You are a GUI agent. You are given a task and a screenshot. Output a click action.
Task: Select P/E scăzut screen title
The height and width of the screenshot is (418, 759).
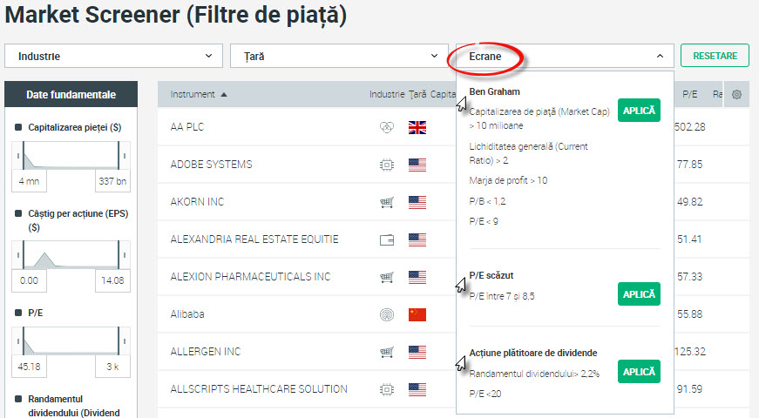click(x=491, y=275)
